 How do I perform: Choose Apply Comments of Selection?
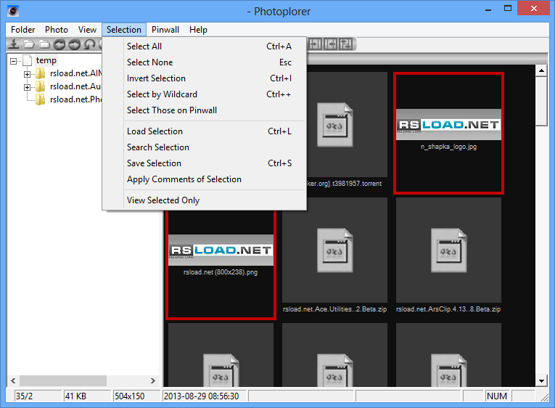click(x=205, y=179)
